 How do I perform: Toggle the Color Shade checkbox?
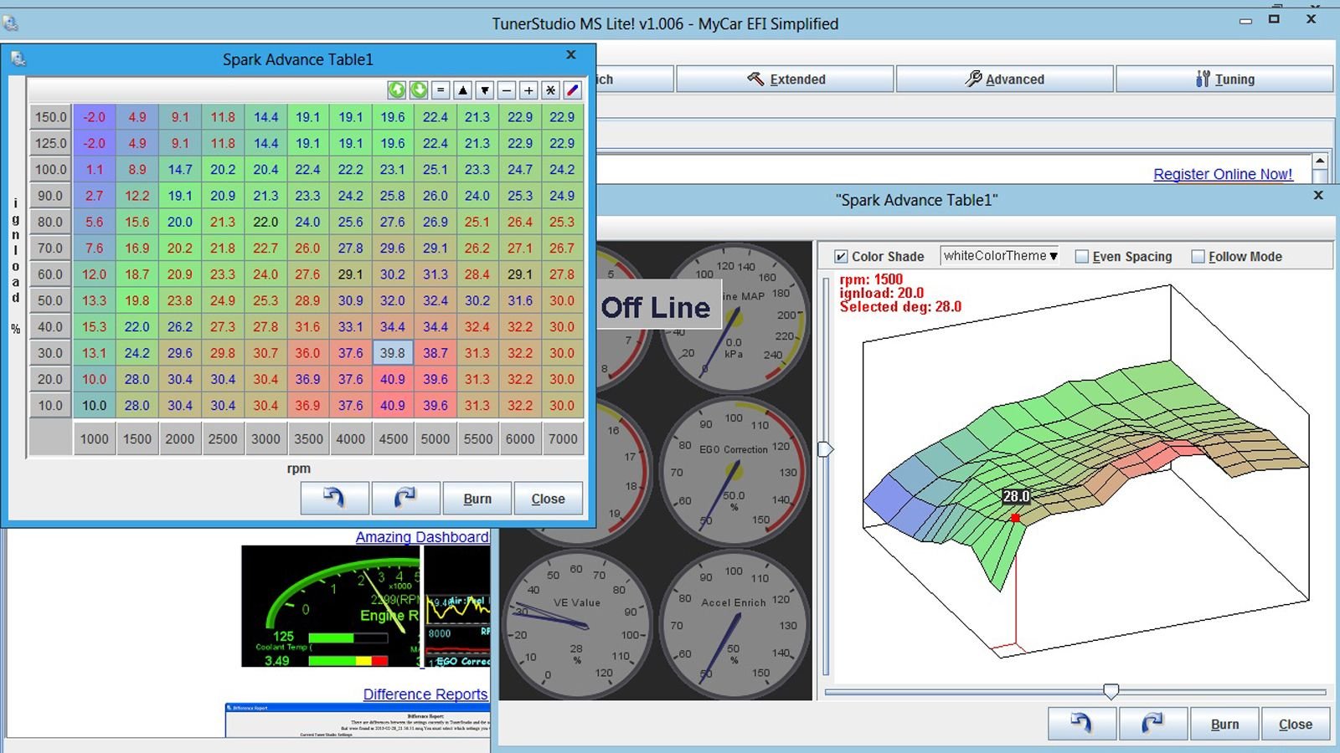[840, 256]
